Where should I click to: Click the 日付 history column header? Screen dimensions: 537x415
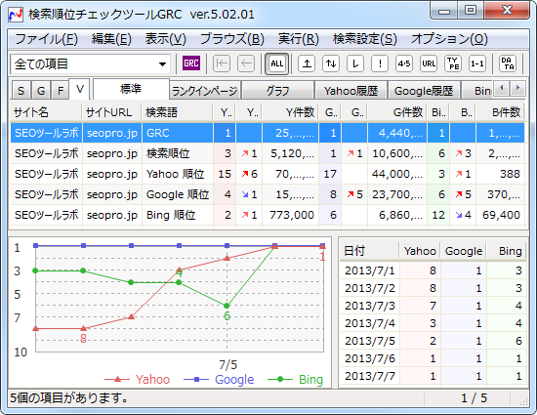369,251
